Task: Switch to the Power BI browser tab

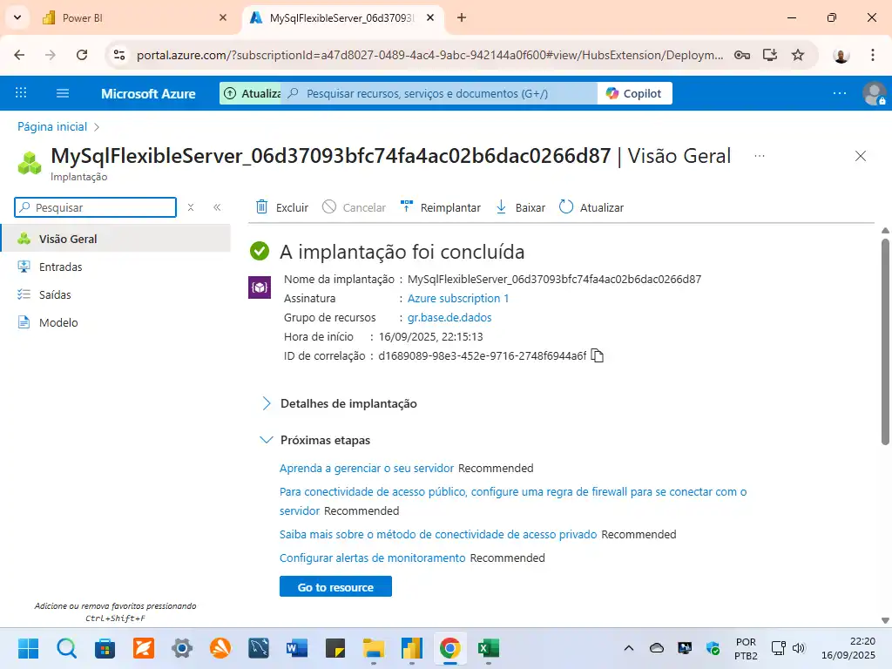Action: tap(133, 17)
